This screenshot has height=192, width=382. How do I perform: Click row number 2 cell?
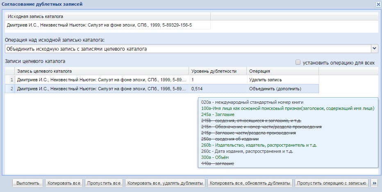coord(10,89)
